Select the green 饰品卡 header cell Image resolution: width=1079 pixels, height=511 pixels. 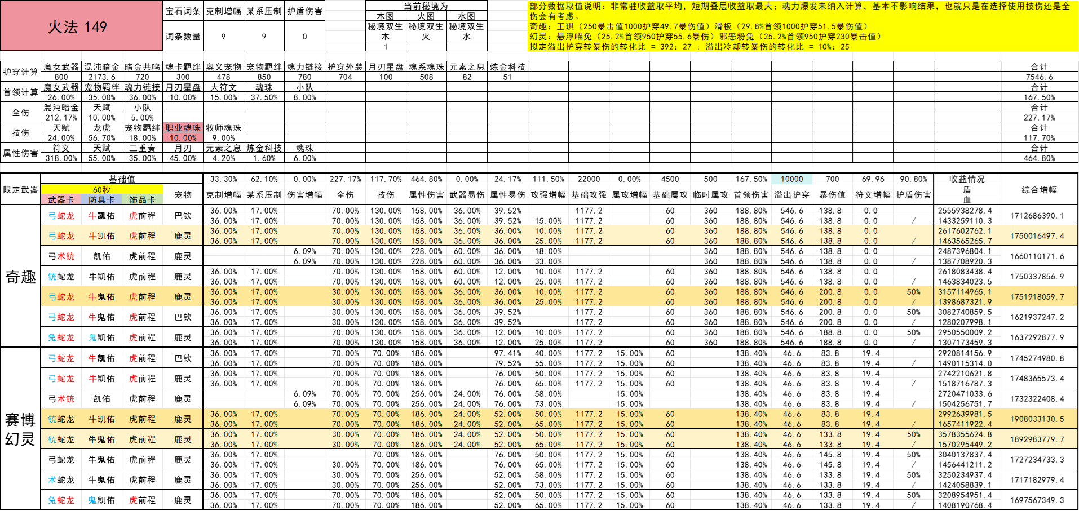click(142, 199)
